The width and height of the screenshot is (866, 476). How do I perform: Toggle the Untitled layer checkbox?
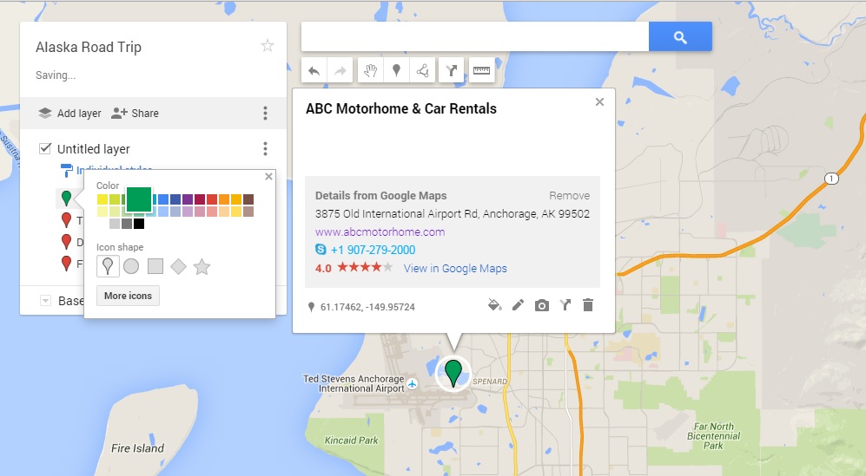tap(45, 148)
